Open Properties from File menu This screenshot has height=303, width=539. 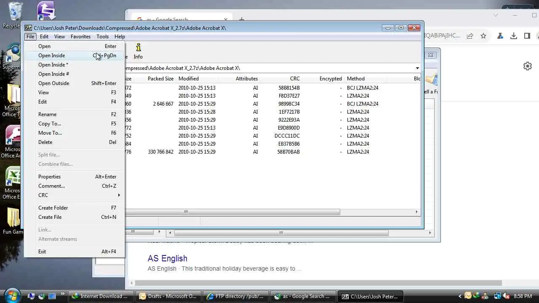tap(75, 177)
